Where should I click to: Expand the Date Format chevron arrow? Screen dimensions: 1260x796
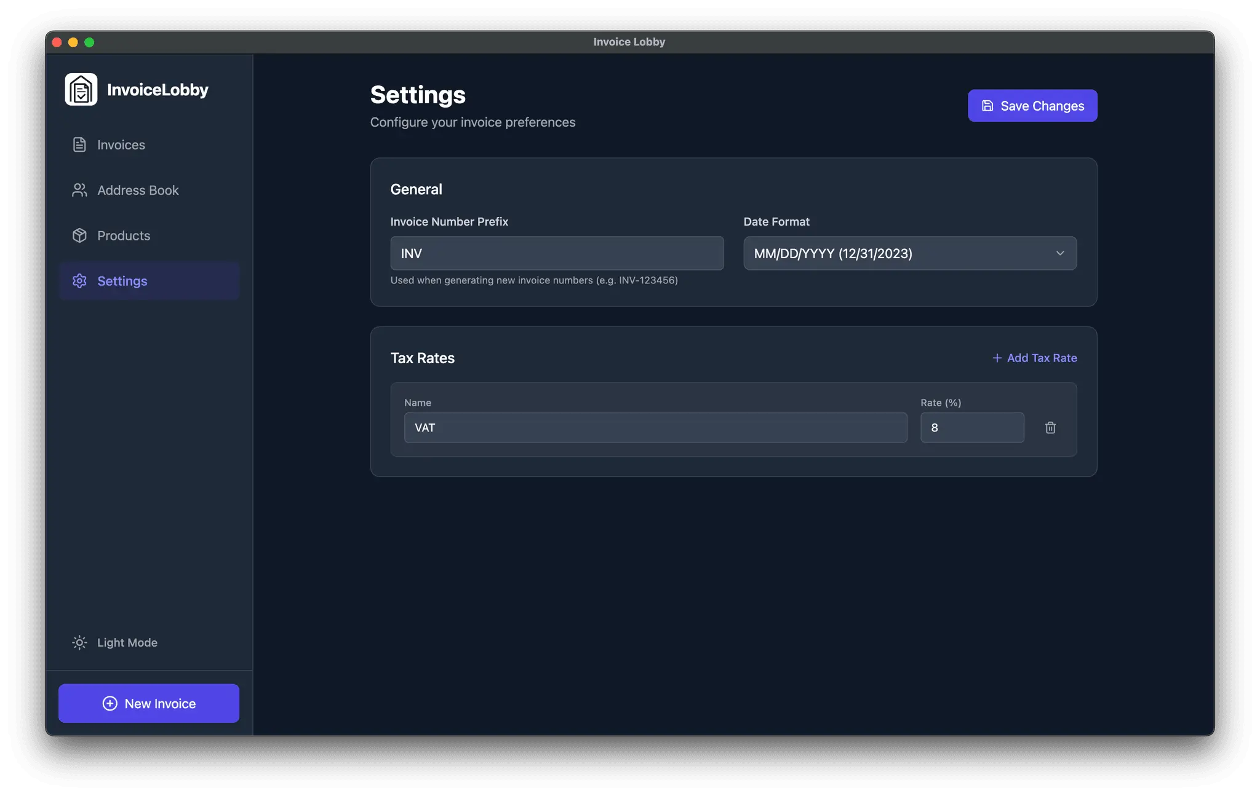tap(1060, 253)
